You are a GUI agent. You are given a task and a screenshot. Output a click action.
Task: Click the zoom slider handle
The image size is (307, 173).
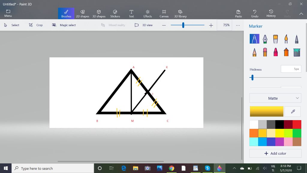pyautogui.click(x=183, y=25)
